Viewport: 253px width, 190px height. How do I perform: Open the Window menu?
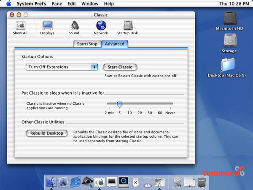coord(90,3)
